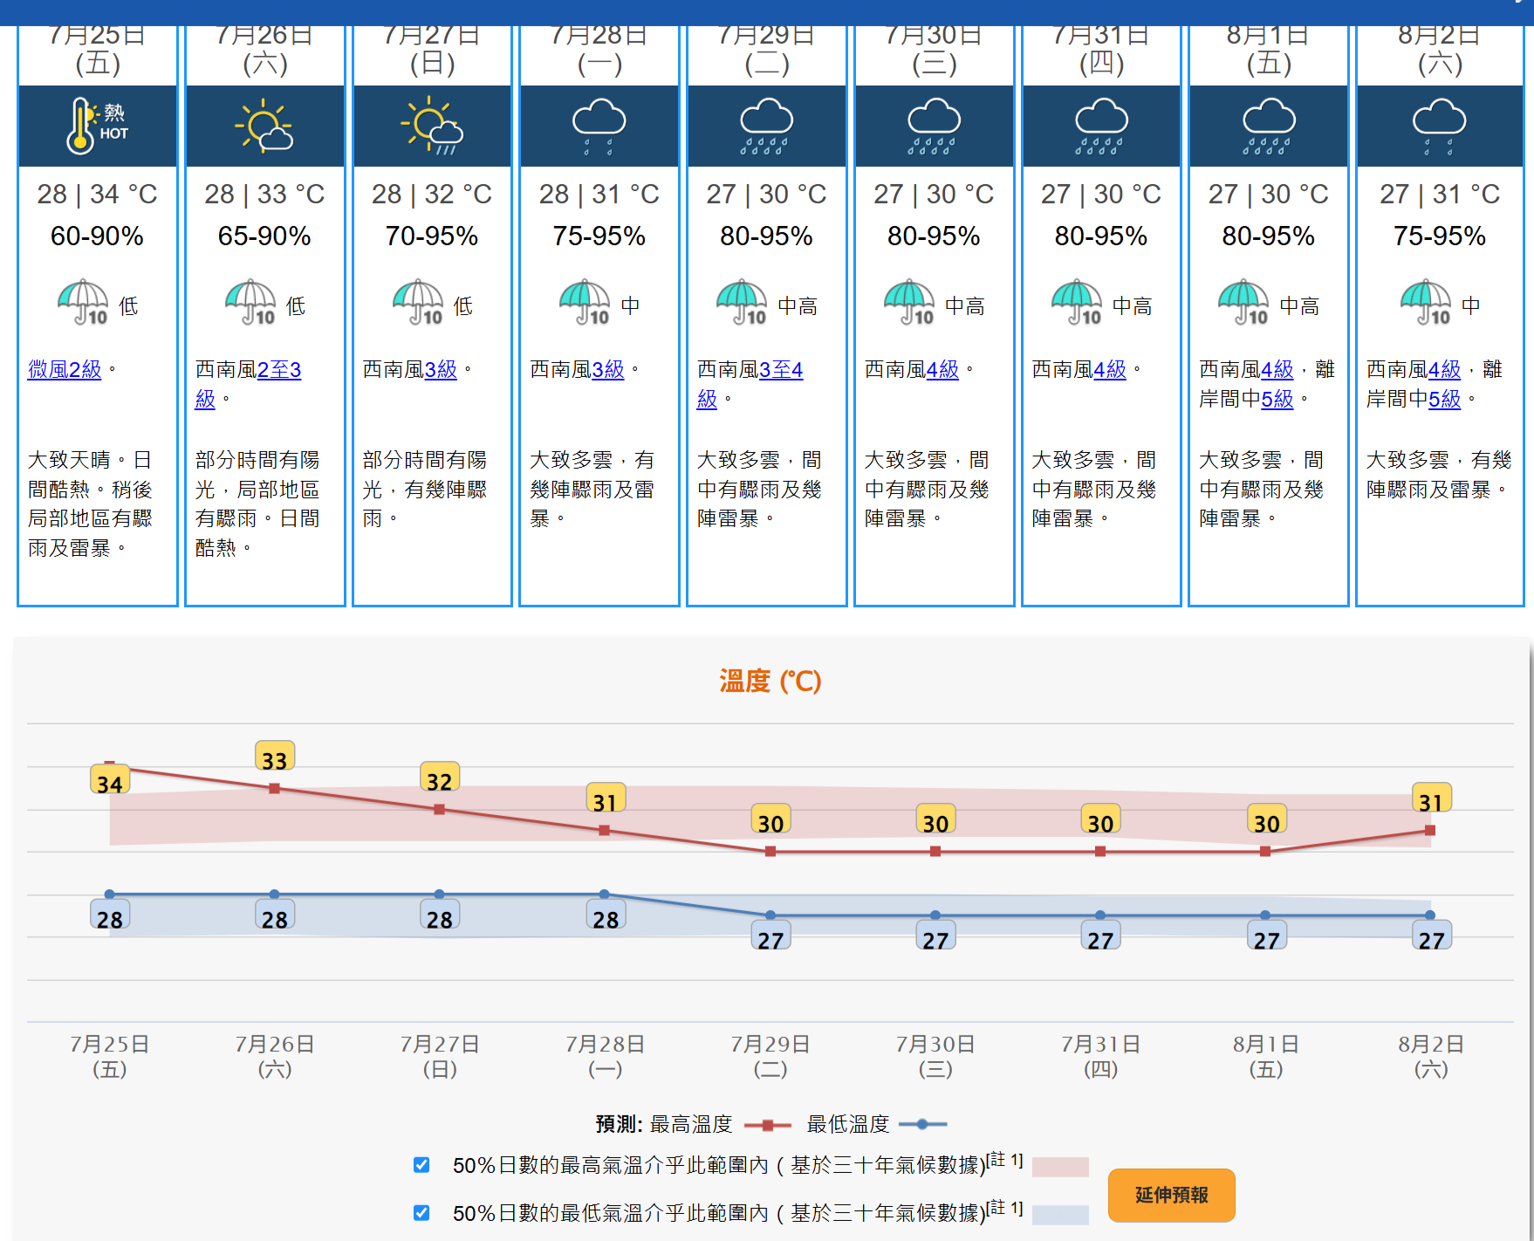Click the Hot weather thermometer icon for July 25
This screenshot has height=1241, width=1534.
point(97,126)
